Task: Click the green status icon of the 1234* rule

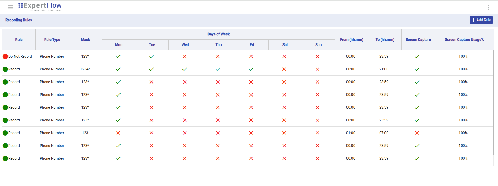Action: (5, 69)
